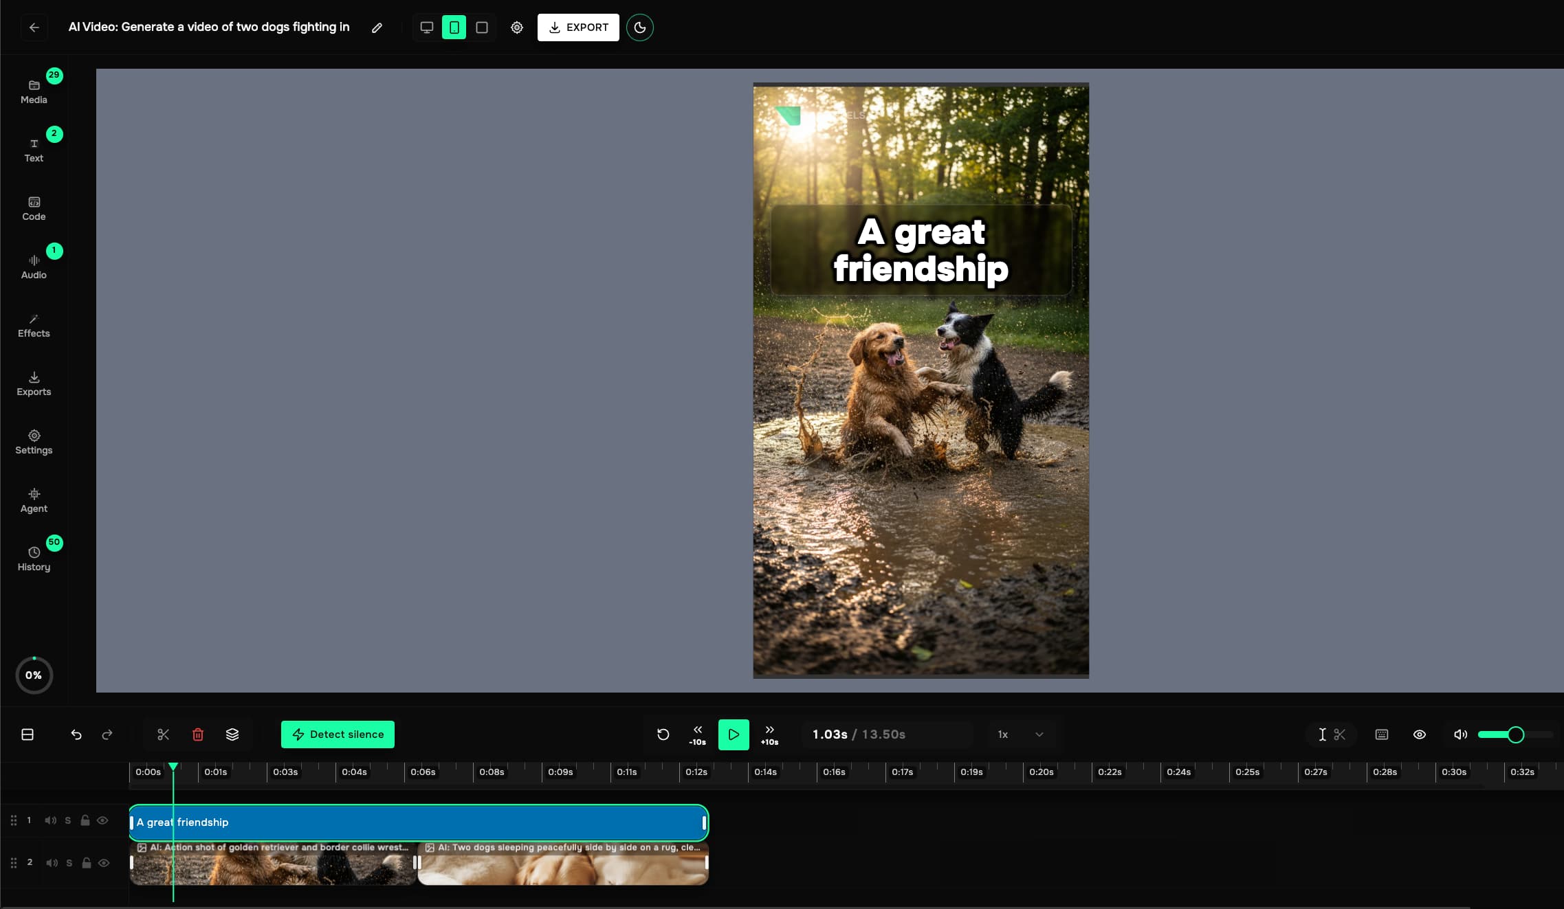Viewport: 1564px width, 909px height.
Task: Open the layers stack icon
Action: (232, 734)
